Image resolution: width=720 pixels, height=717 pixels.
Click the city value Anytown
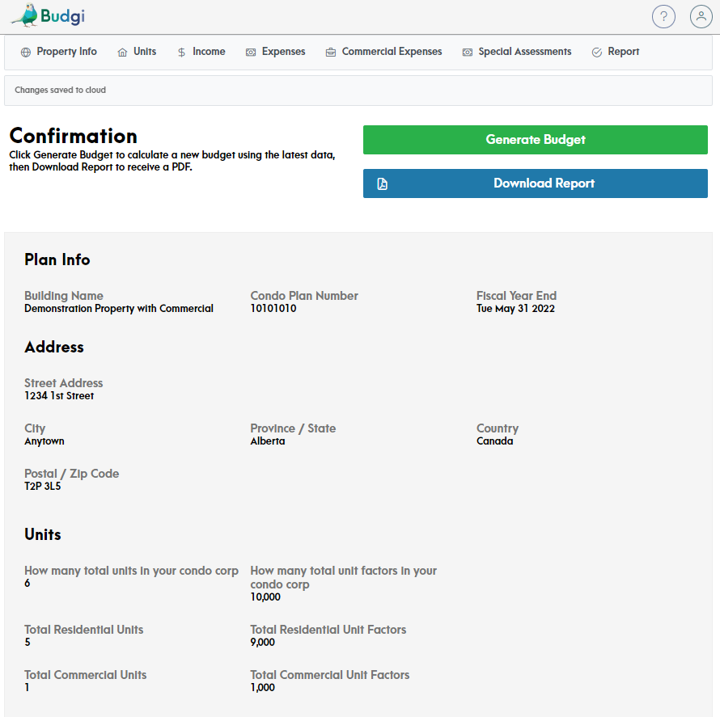(x=44, y=441)
